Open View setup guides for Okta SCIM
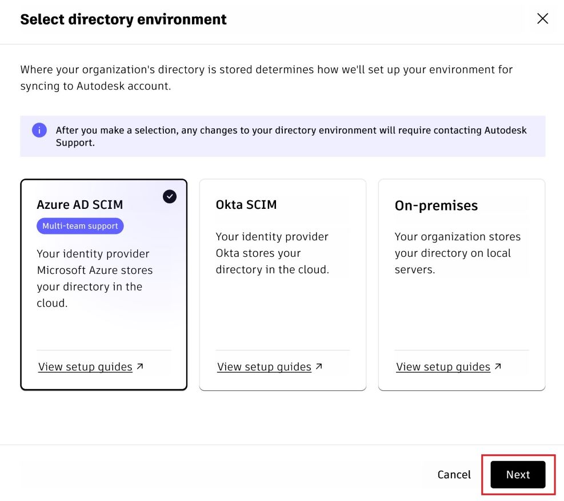 (264, 367)
